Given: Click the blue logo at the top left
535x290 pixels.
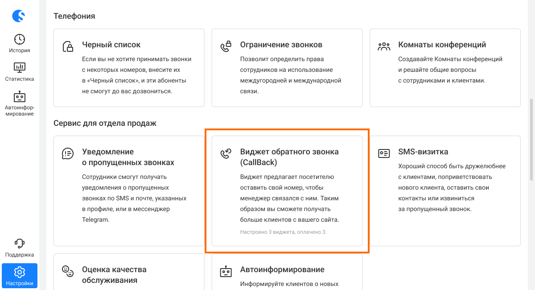Looking at the screenshot, I should pyautogui.click(x=19, y=16).
